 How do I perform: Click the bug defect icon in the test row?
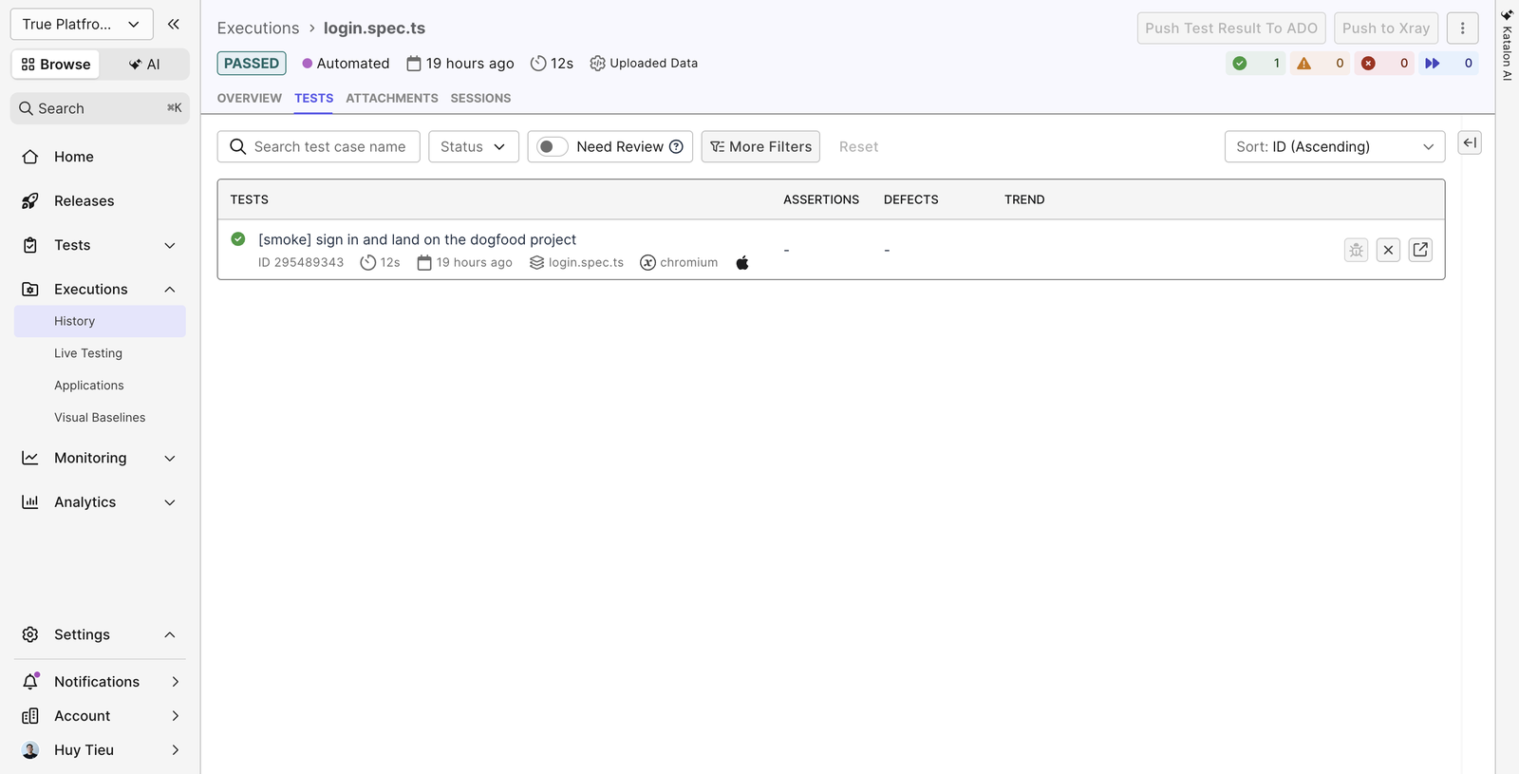[x=1356, y=250]
